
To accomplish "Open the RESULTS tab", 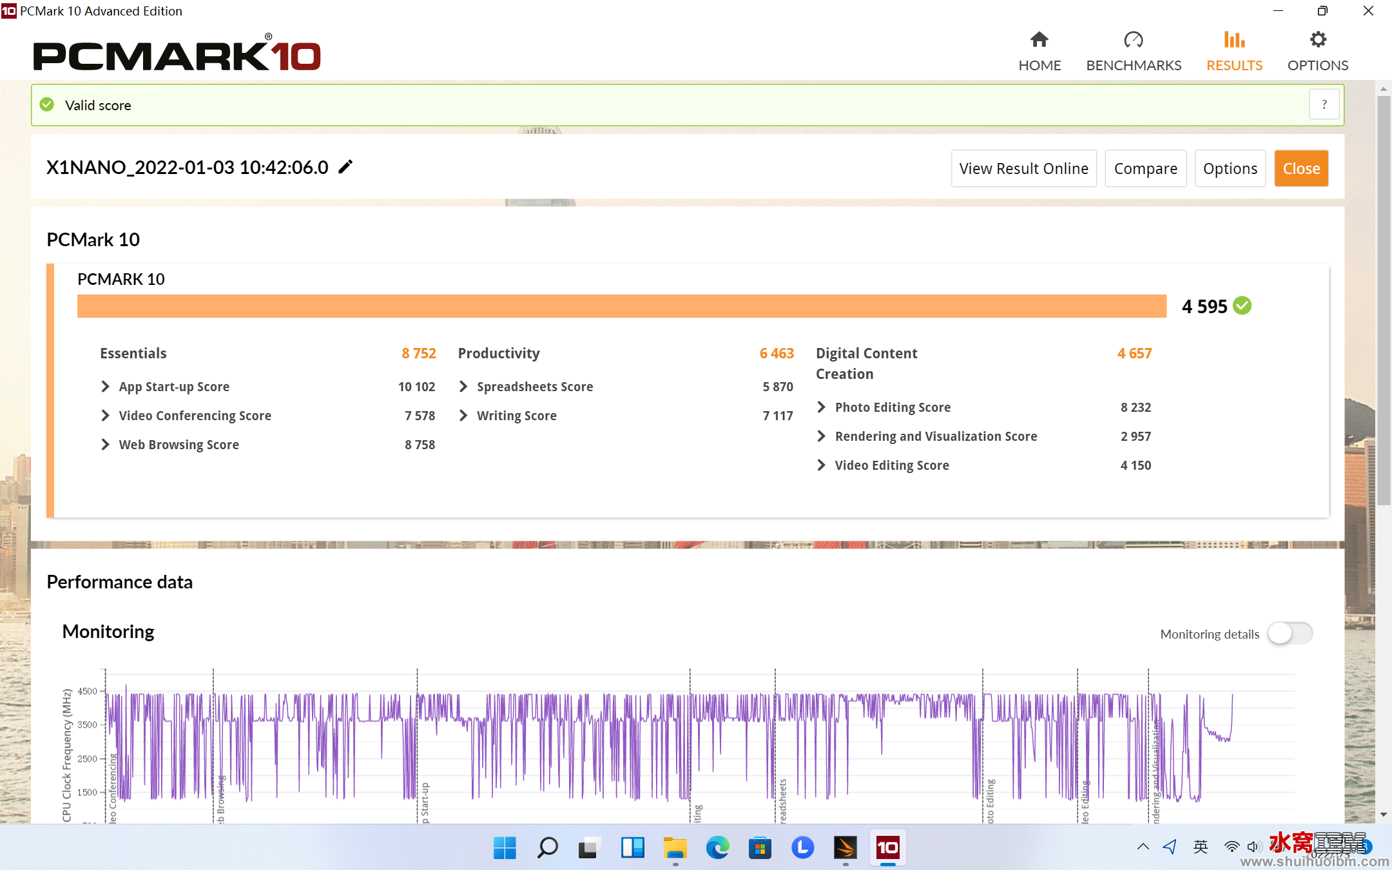I will coord(1234,52).
